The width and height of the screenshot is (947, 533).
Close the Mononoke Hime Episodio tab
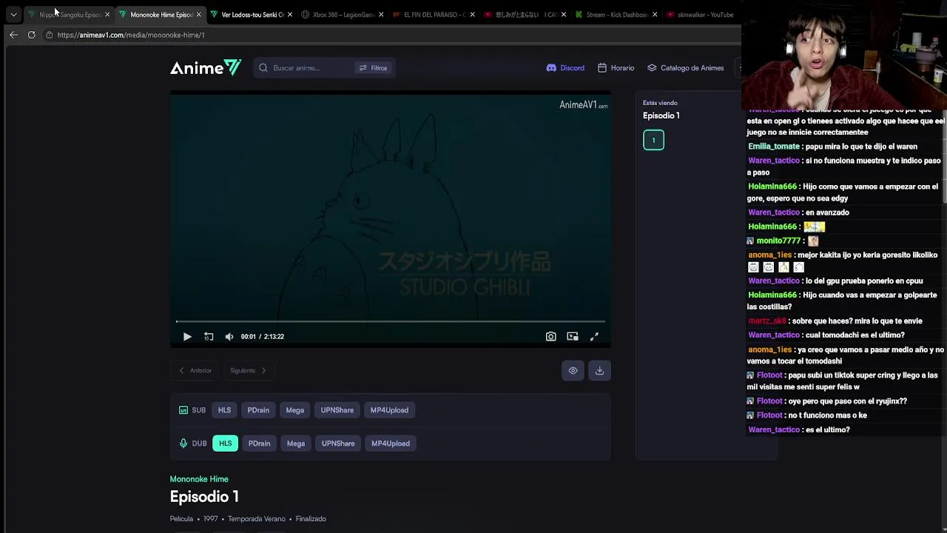[x=198, y=15]
